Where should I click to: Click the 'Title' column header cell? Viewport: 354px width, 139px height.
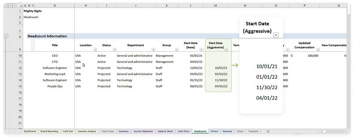tap(55, 45)
